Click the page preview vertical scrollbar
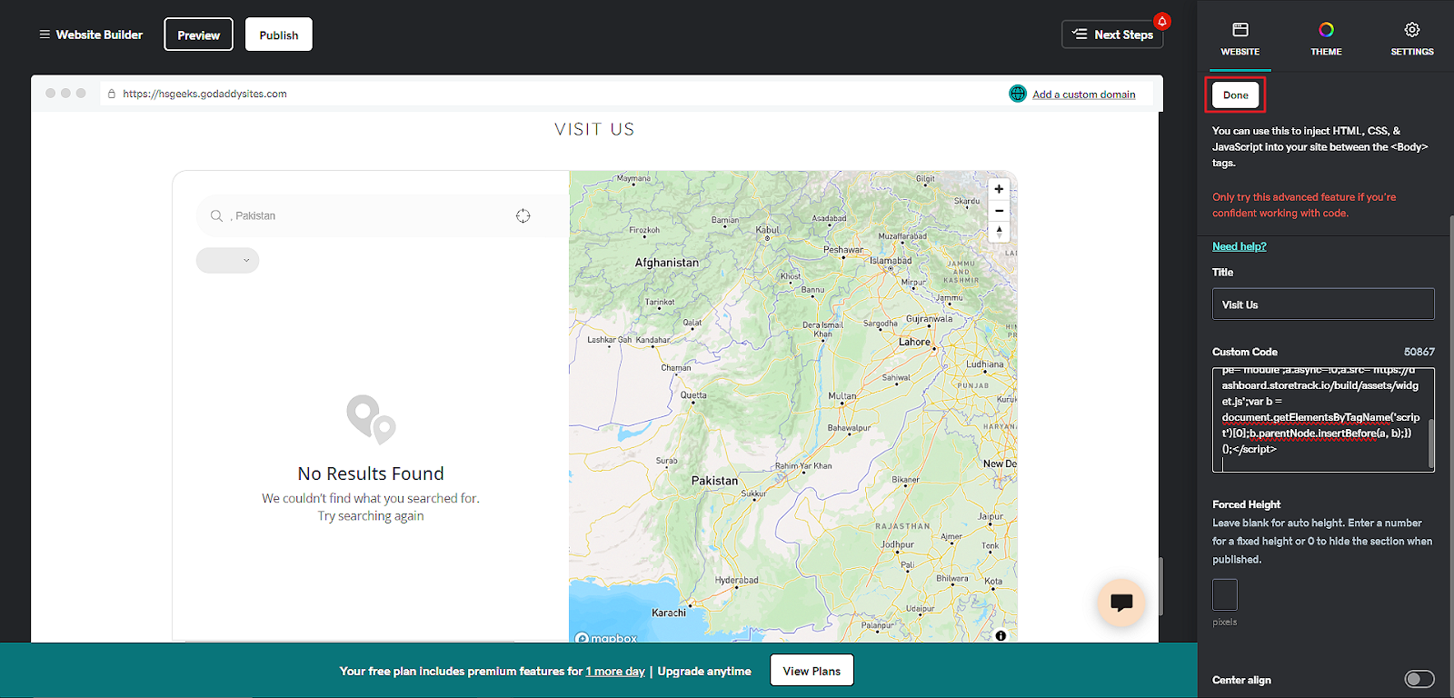The width and height of the screenshot is (1454, 698). coord(1160,586)
